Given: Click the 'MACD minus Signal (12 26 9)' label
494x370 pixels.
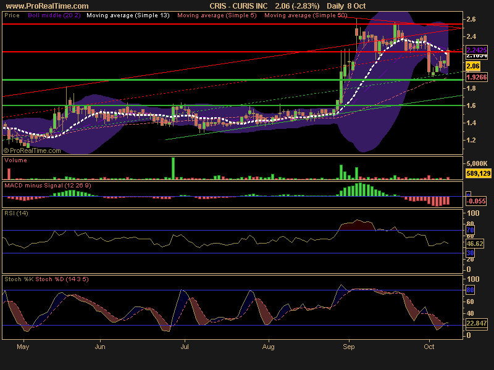Looking at the screenshot, I should 48,186.
